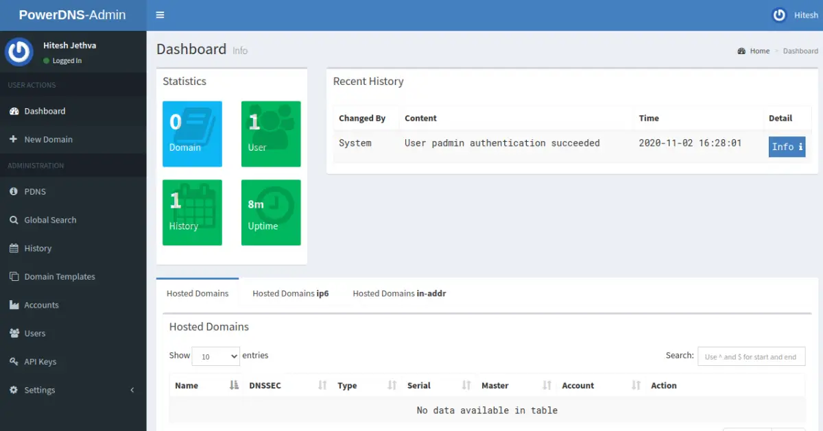The width and height of the screenshot is (823, 431).
Task: Click the Info button in Recent History
Action: 787,147
